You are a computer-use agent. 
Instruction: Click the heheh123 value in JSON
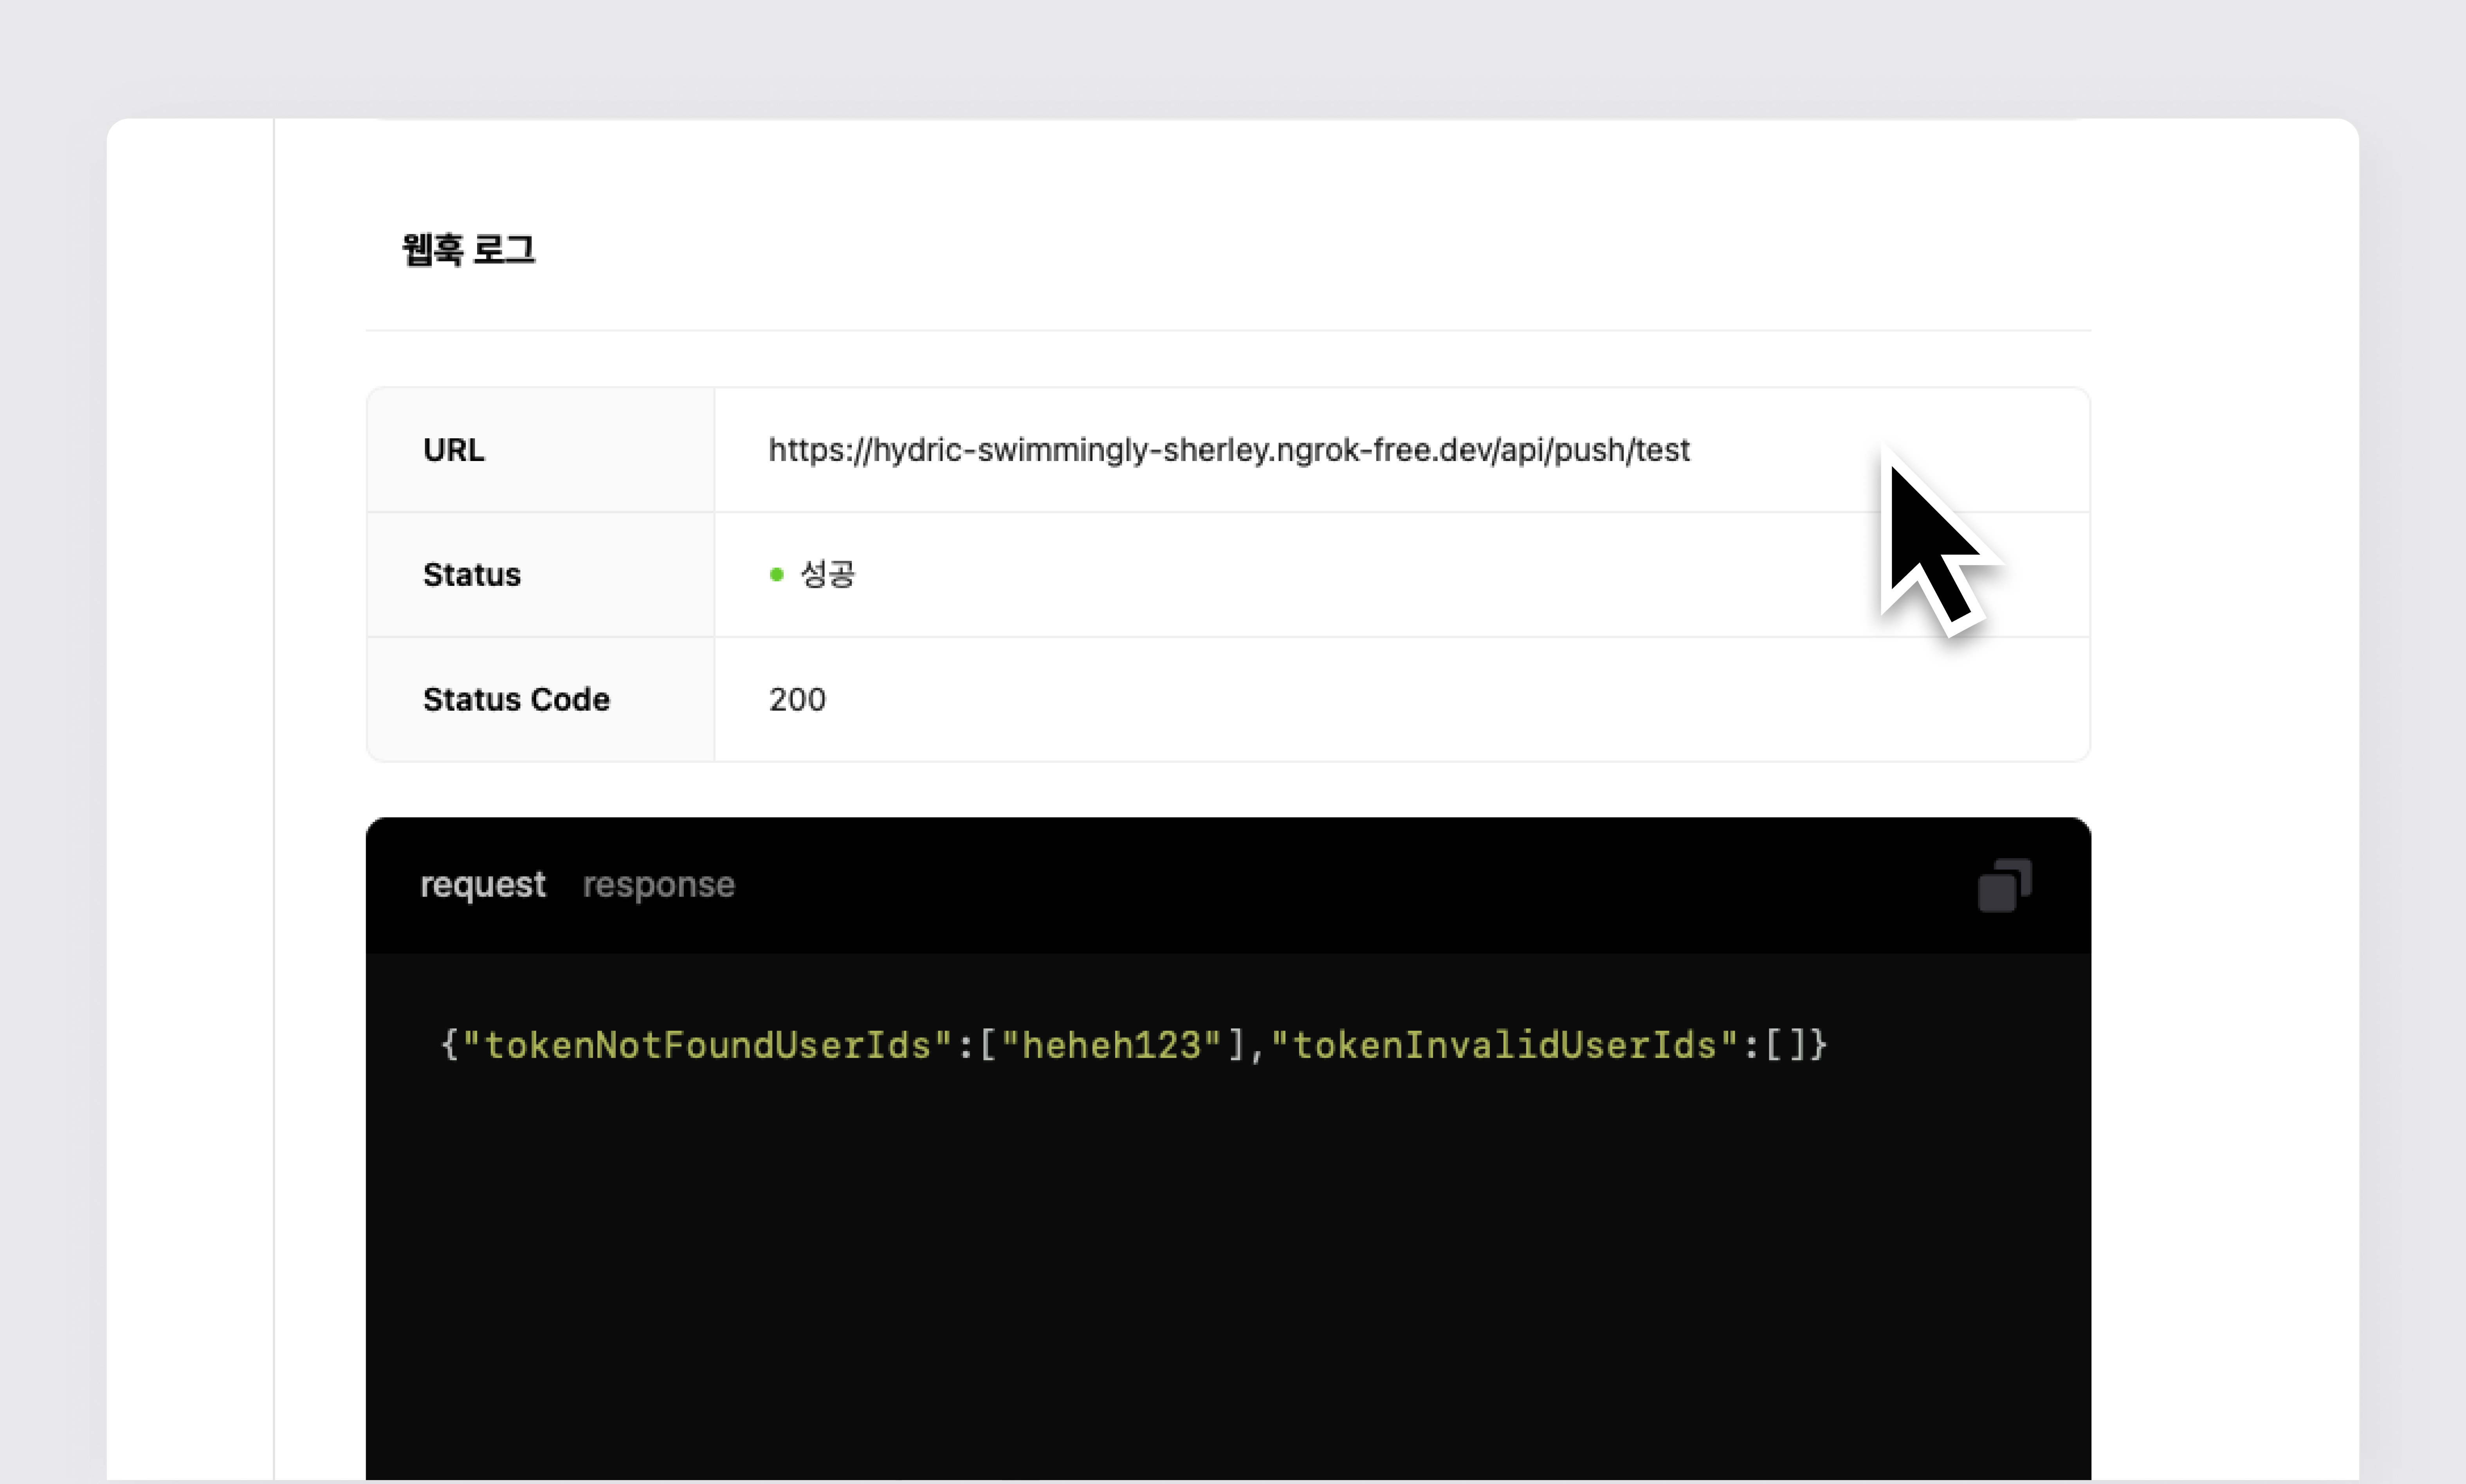(1110, 1045)
